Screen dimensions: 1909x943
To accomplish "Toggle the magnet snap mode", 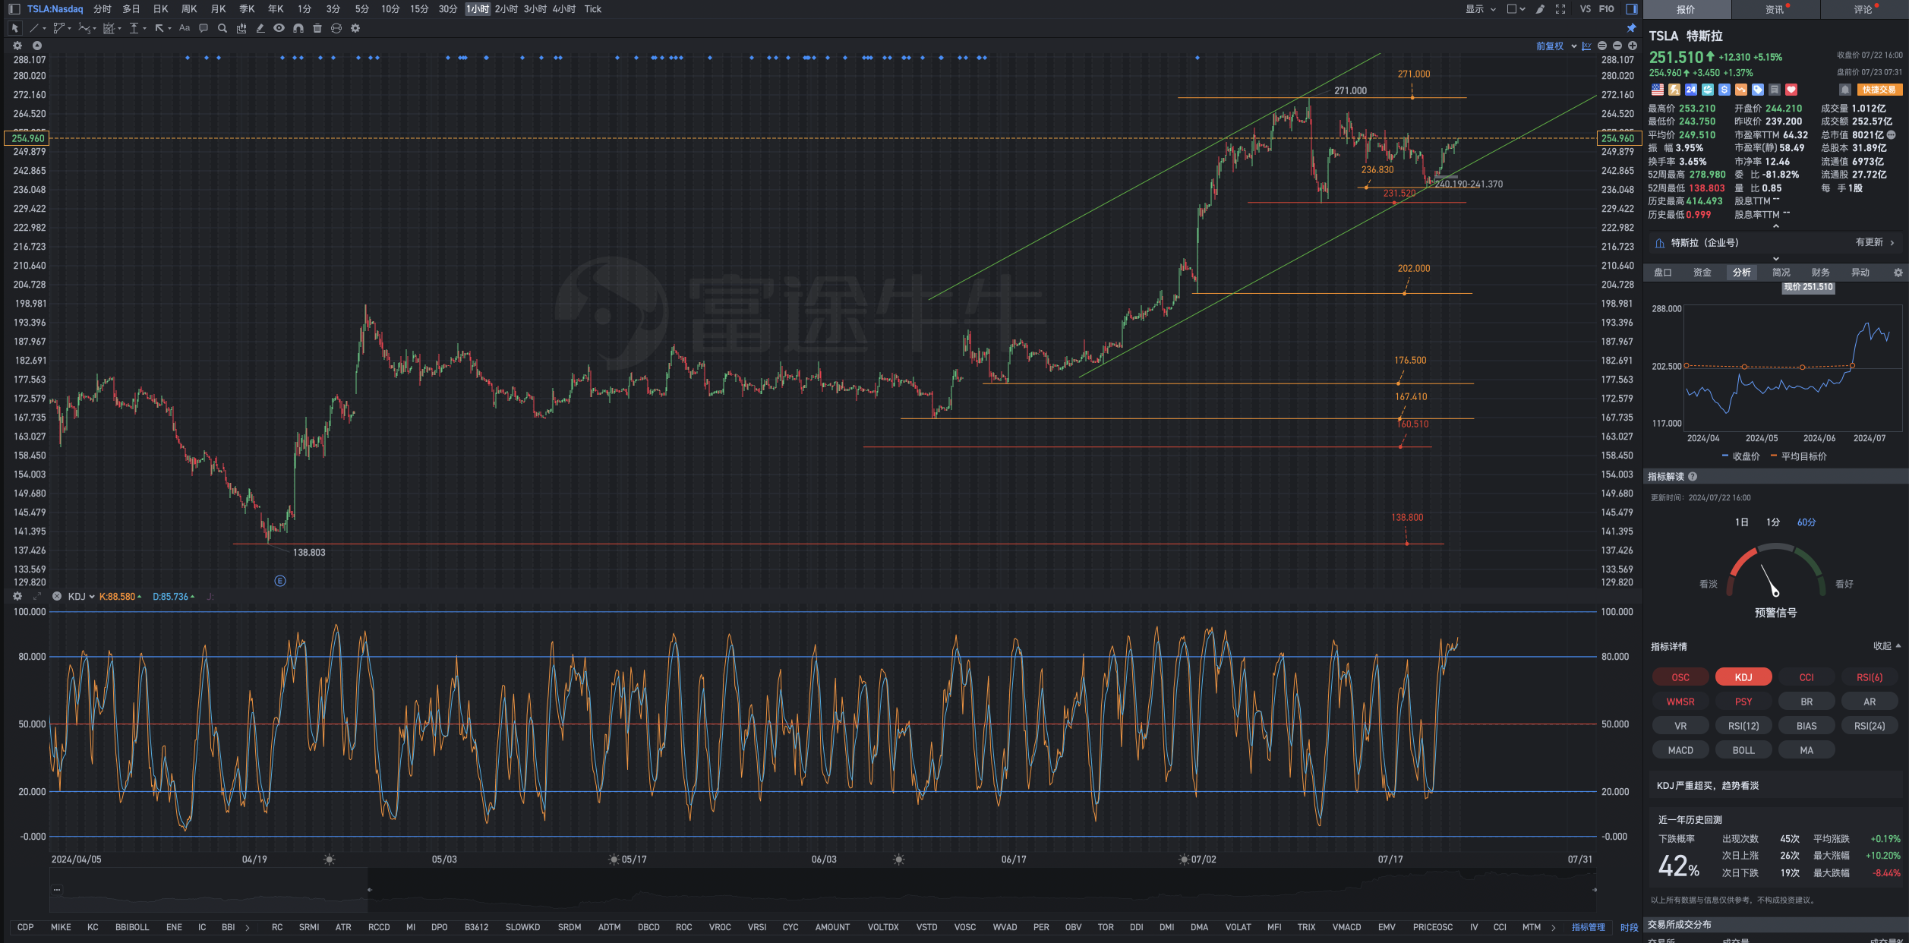I will 298,28.
